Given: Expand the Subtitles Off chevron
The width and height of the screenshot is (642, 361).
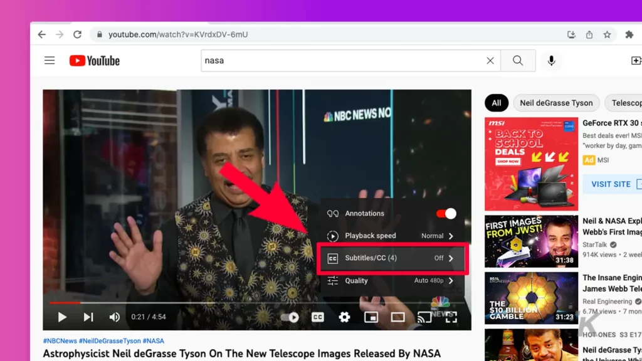Looking at the screenshot, I should click(451, 259).
